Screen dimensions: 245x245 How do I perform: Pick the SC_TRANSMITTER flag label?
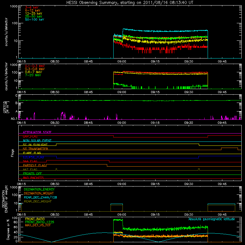pos(35,149)
